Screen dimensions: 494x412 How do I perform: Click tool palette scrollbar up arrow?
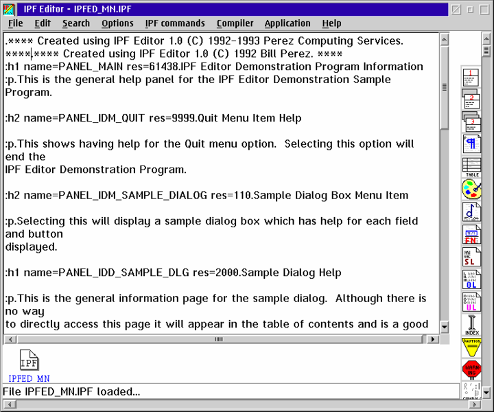[x=486, y=38]
